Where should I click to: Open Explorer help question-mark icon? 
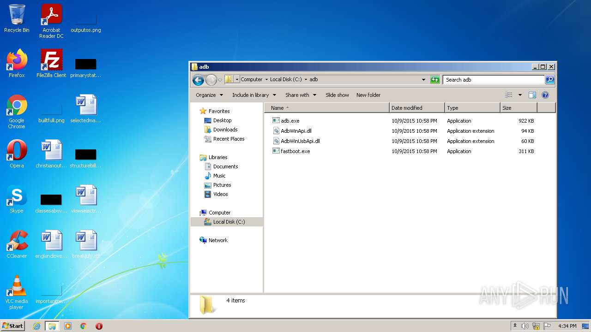coord(545,95)
